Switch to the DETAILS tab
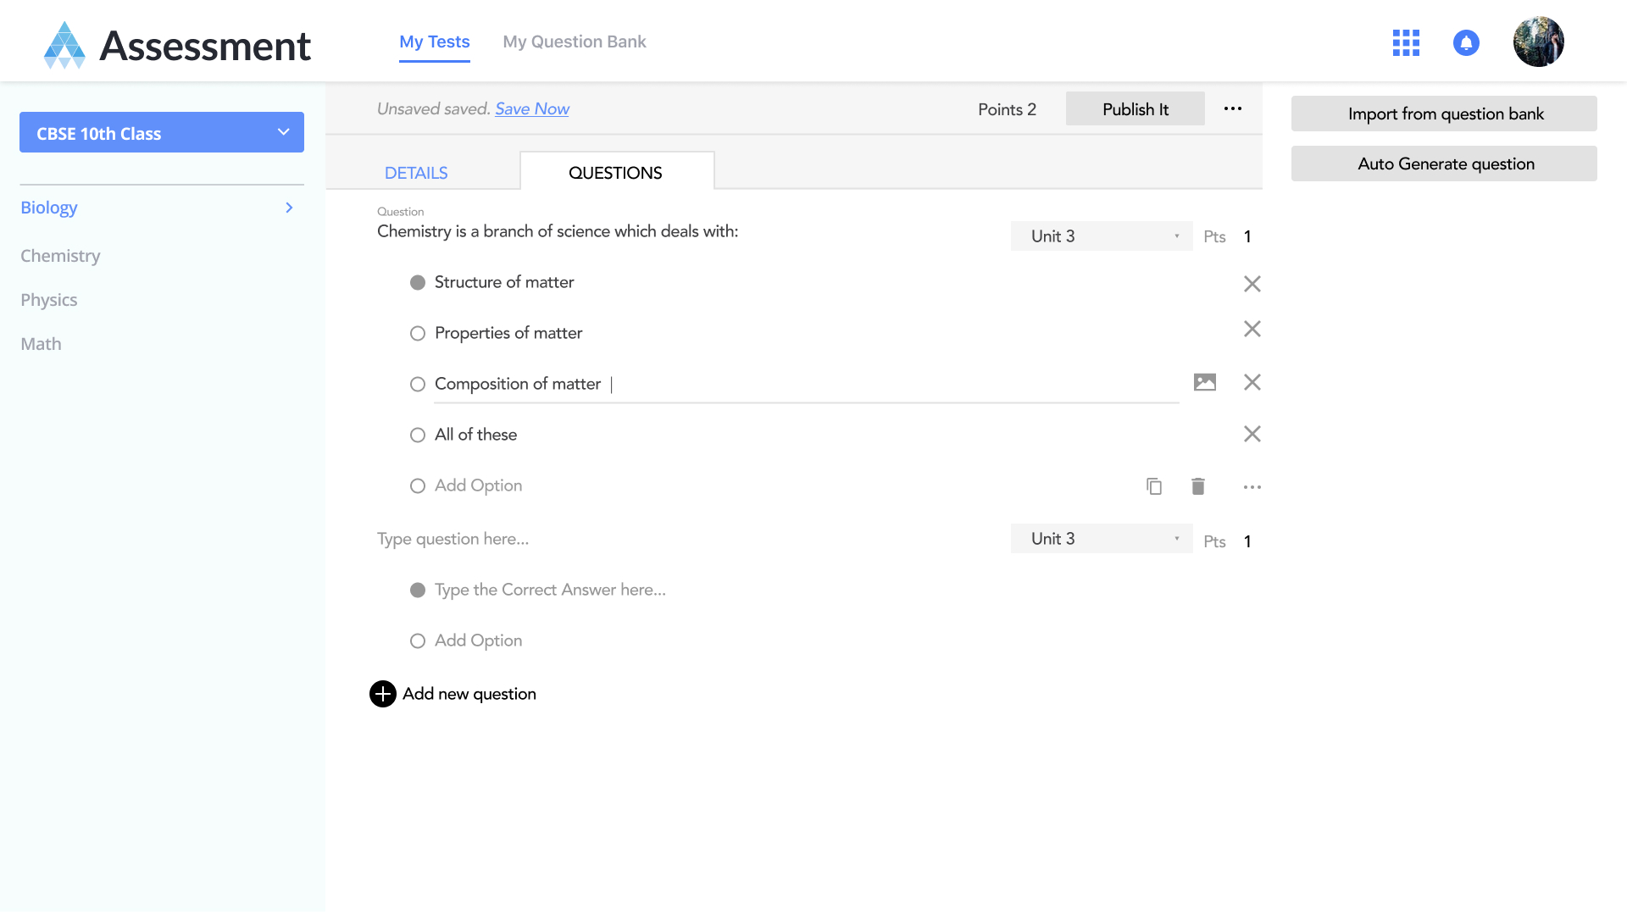Viewport: 1627px width, 915px height. point(416,173)
